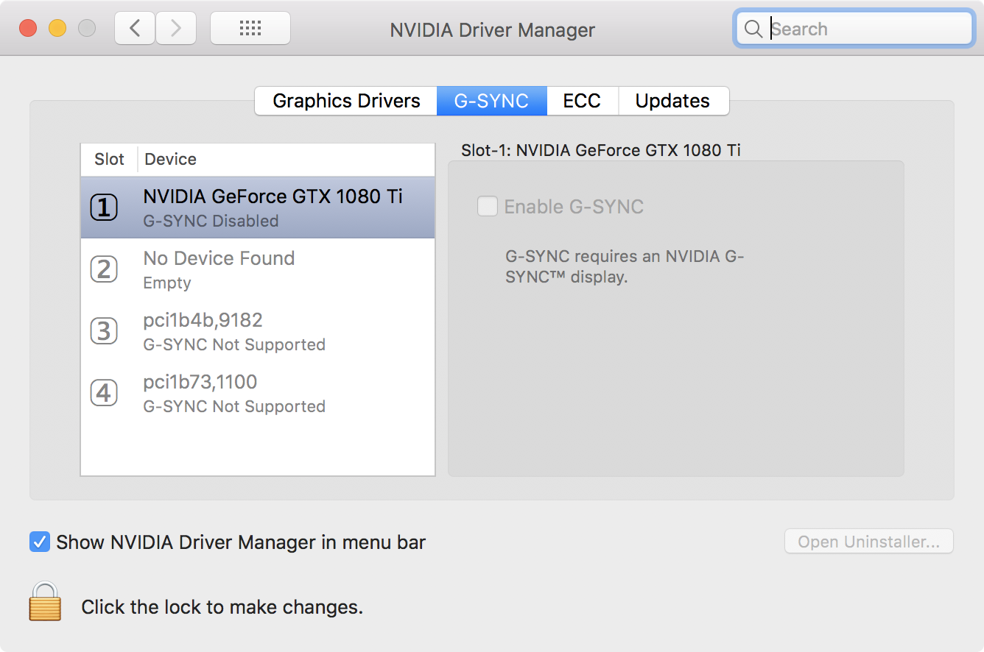Viewport: 984px width, 652px height.
Task: Select the pci1b4b,9182 device row
Action: tap(273, 331)
